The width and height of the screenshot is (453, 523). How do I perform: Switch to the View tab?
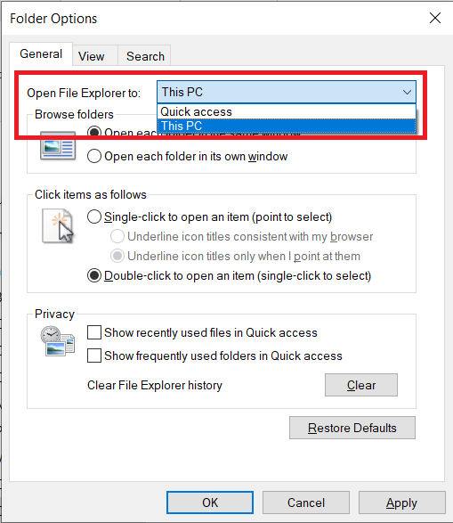(92, 56)
